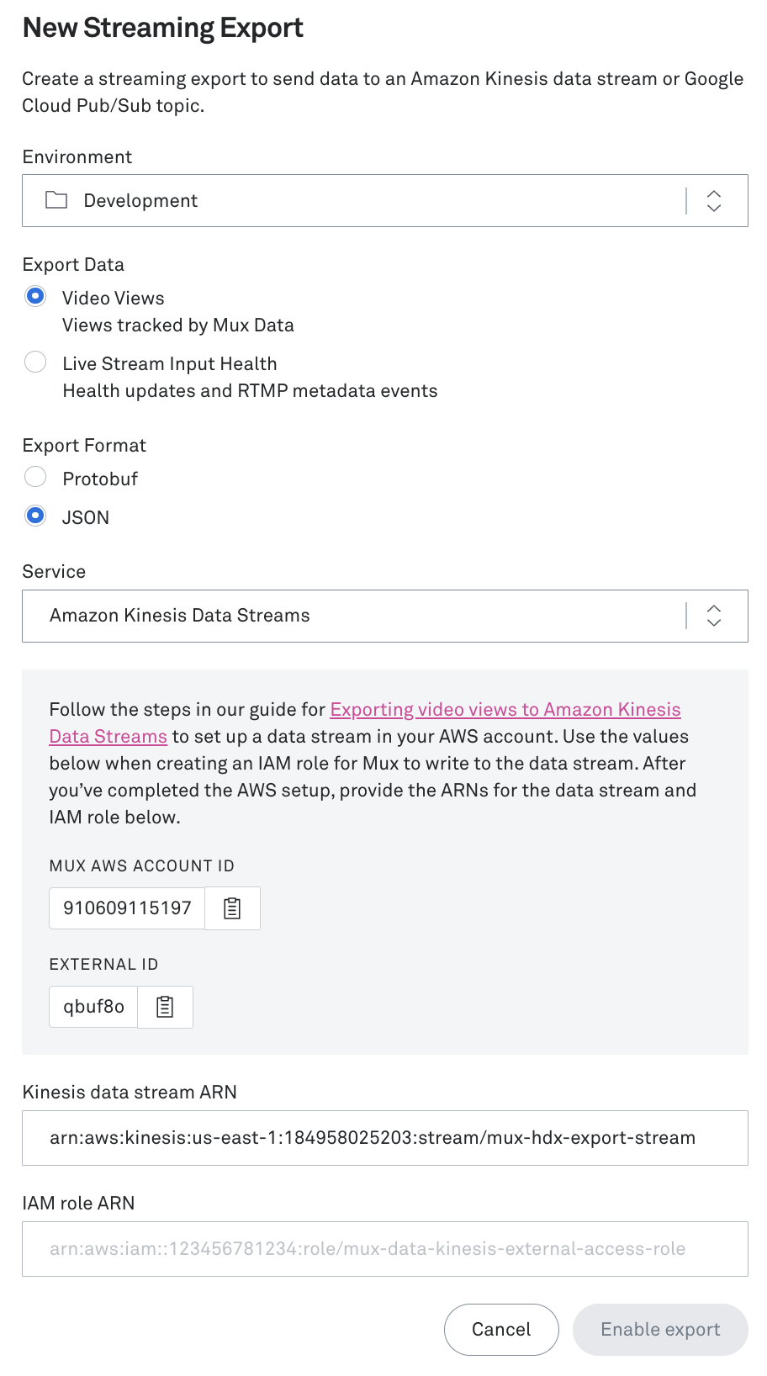Copy the External ID qbuf8o
The height and width of the screenshot is (1376, 767).
point(165,1006)
